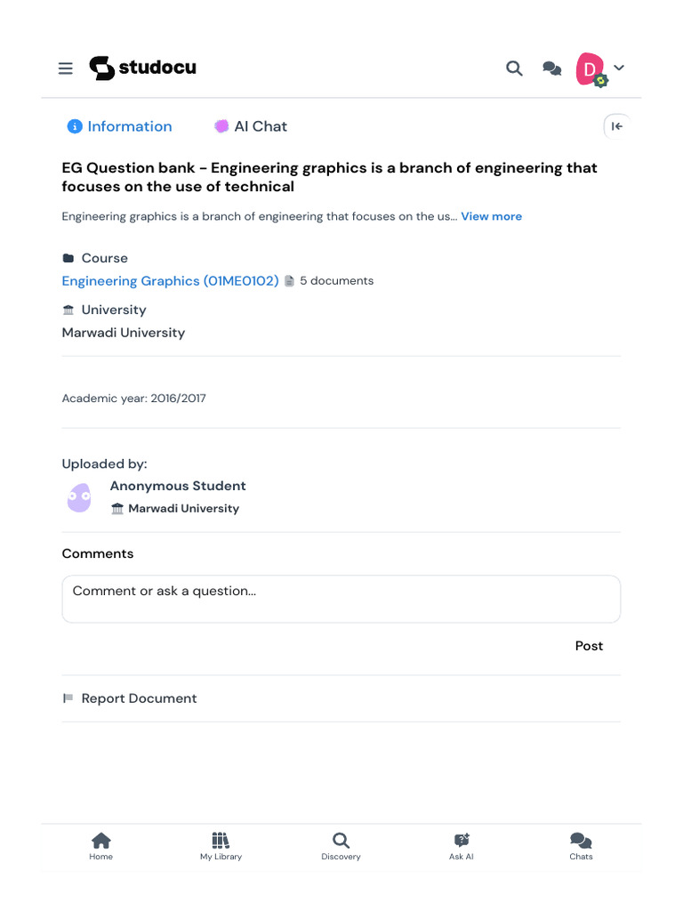Expand the account dropdown chevron
Image resolution: width=683 pixels, height=911 pixels.
[620, 68]
